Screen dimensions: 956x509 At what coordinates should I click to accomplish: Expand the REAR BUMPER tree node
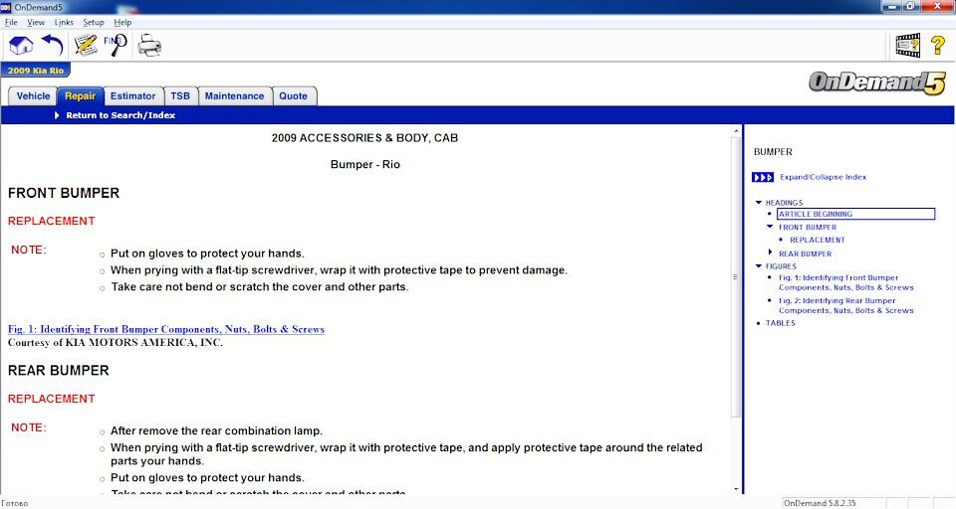770,253
